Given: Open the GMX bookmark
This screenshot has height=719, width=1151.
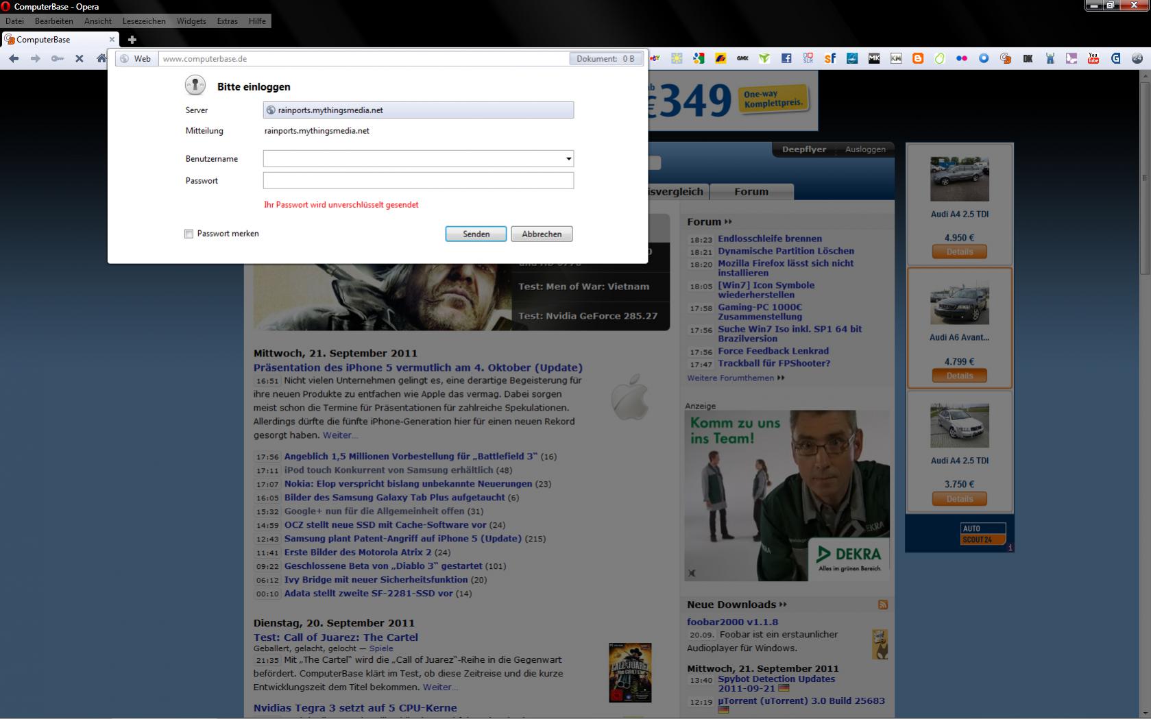Looking at the screenshot, I should pos(742,59).
